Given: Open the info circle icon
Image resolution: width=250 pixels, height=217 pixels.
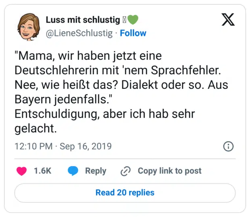Looking at the screenshot, I should 228,146.
